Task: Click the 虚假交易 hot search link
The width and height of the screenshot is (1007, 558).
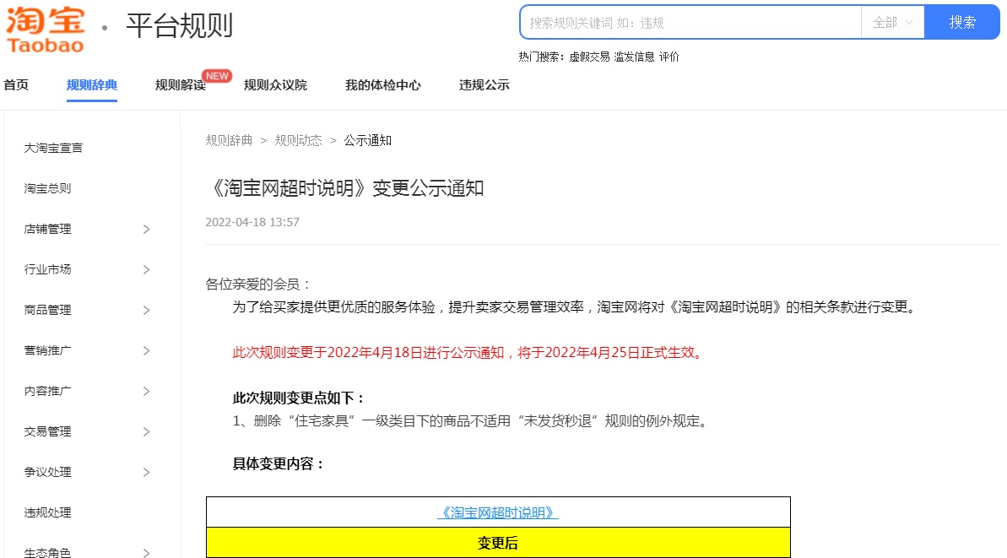Action: pos(589,57)
